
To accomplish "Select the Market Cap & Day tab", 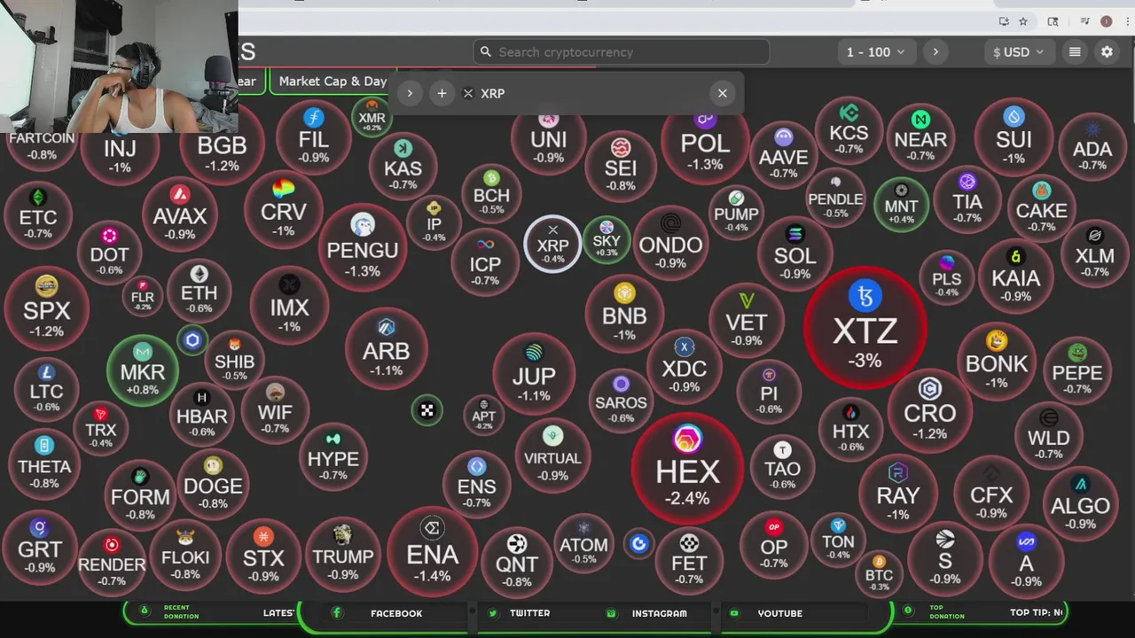I will [333, 81].
